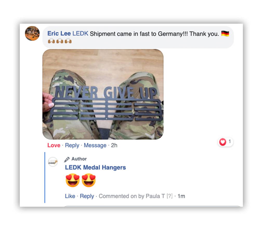Open the 1m reply timestamp
Viewport: 265px width, 233px height.
[x=181, y=196]
